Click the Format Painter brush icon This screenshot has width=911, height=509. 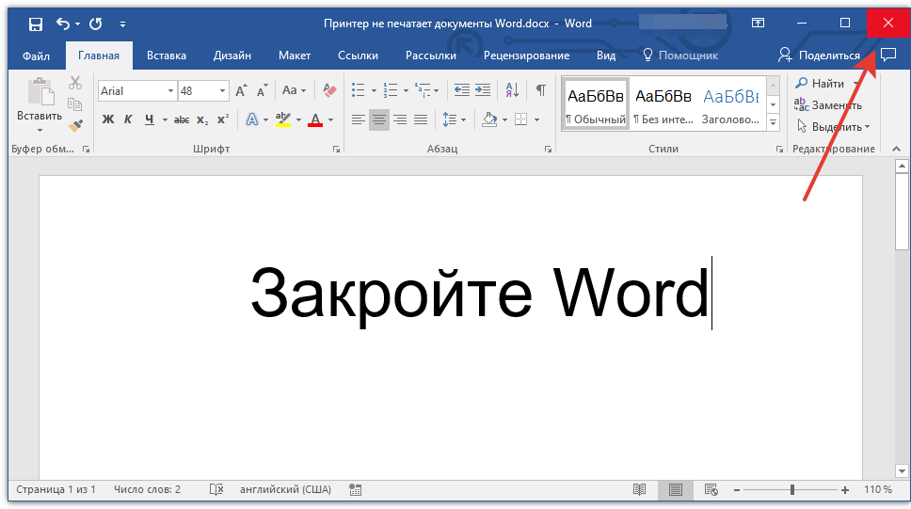75,125
